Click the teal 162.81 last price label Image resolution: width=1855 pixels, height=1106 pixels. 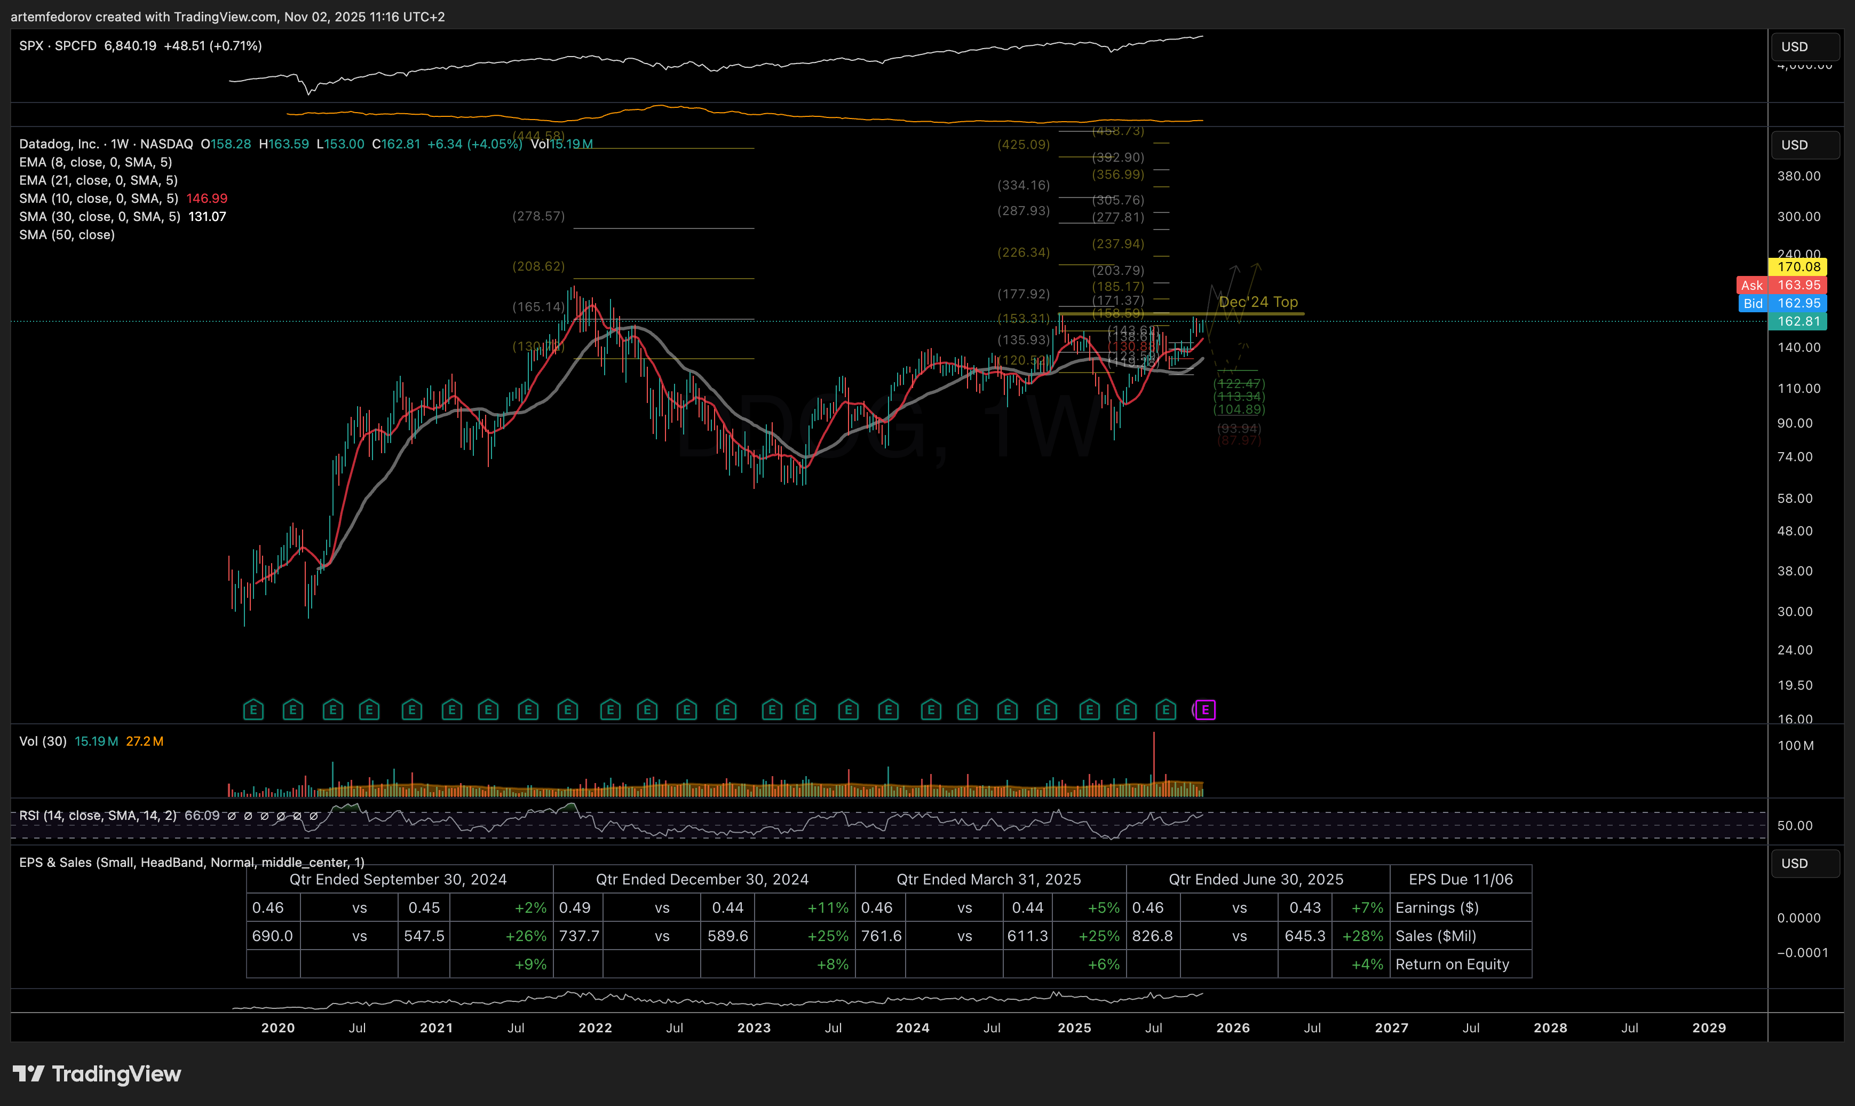tap(1797, 321)
